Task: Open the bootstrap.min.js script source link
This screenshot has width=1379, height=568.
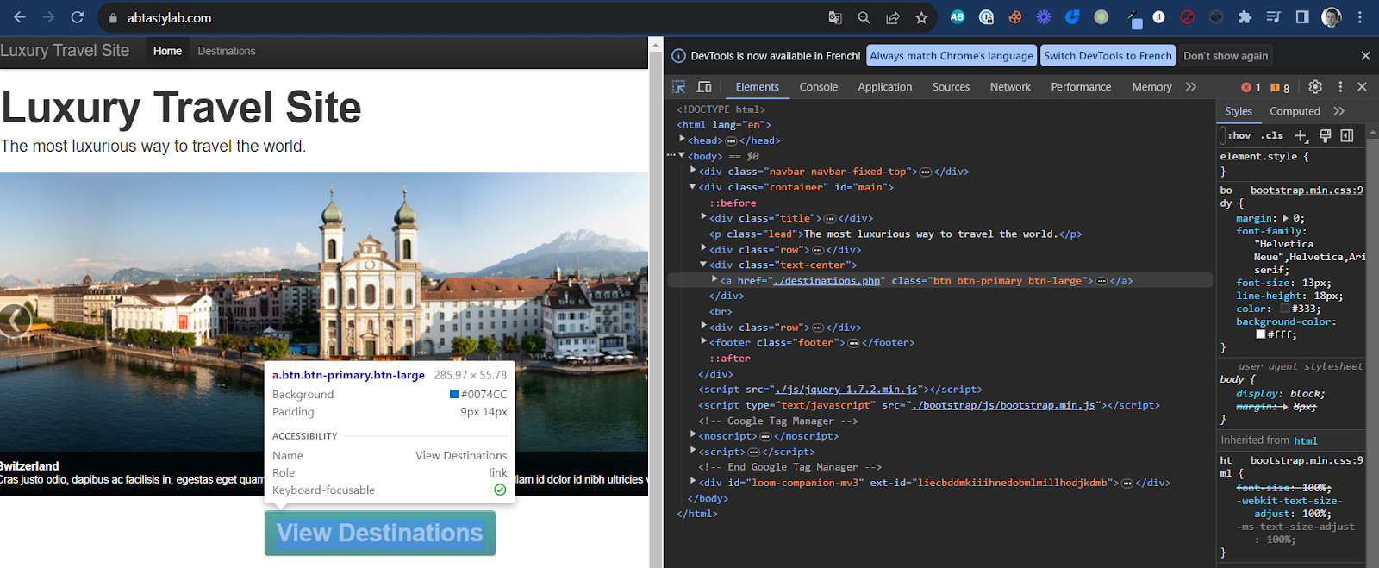Action: (x=1004, y=405)
